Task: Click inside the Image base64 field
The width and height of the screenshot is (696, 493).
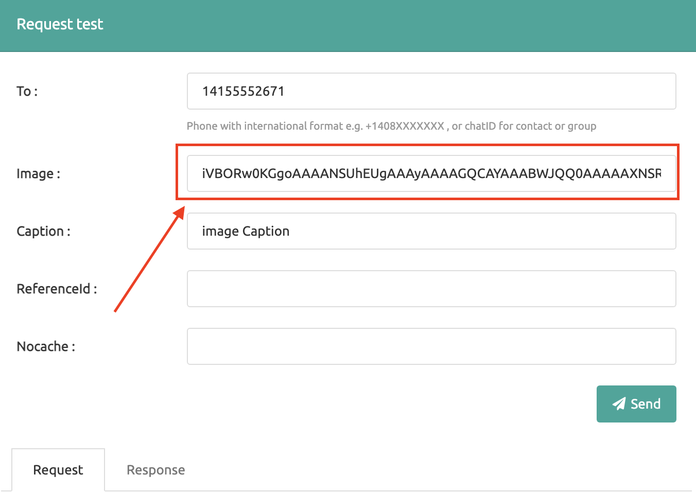Action: 431,173
